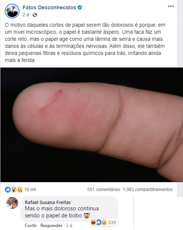
Task: Click the wow reaction emoji icon
Action: 14,190
